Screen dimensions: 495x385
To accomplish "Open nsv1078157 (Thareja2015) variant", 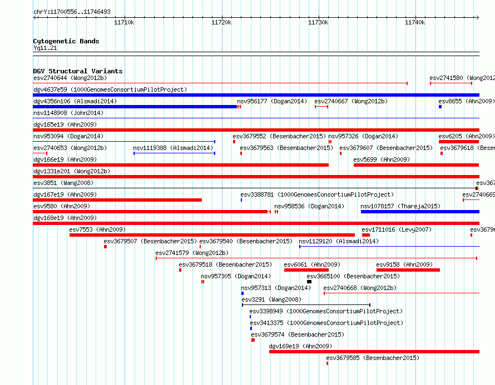I will tap(400, 206).
